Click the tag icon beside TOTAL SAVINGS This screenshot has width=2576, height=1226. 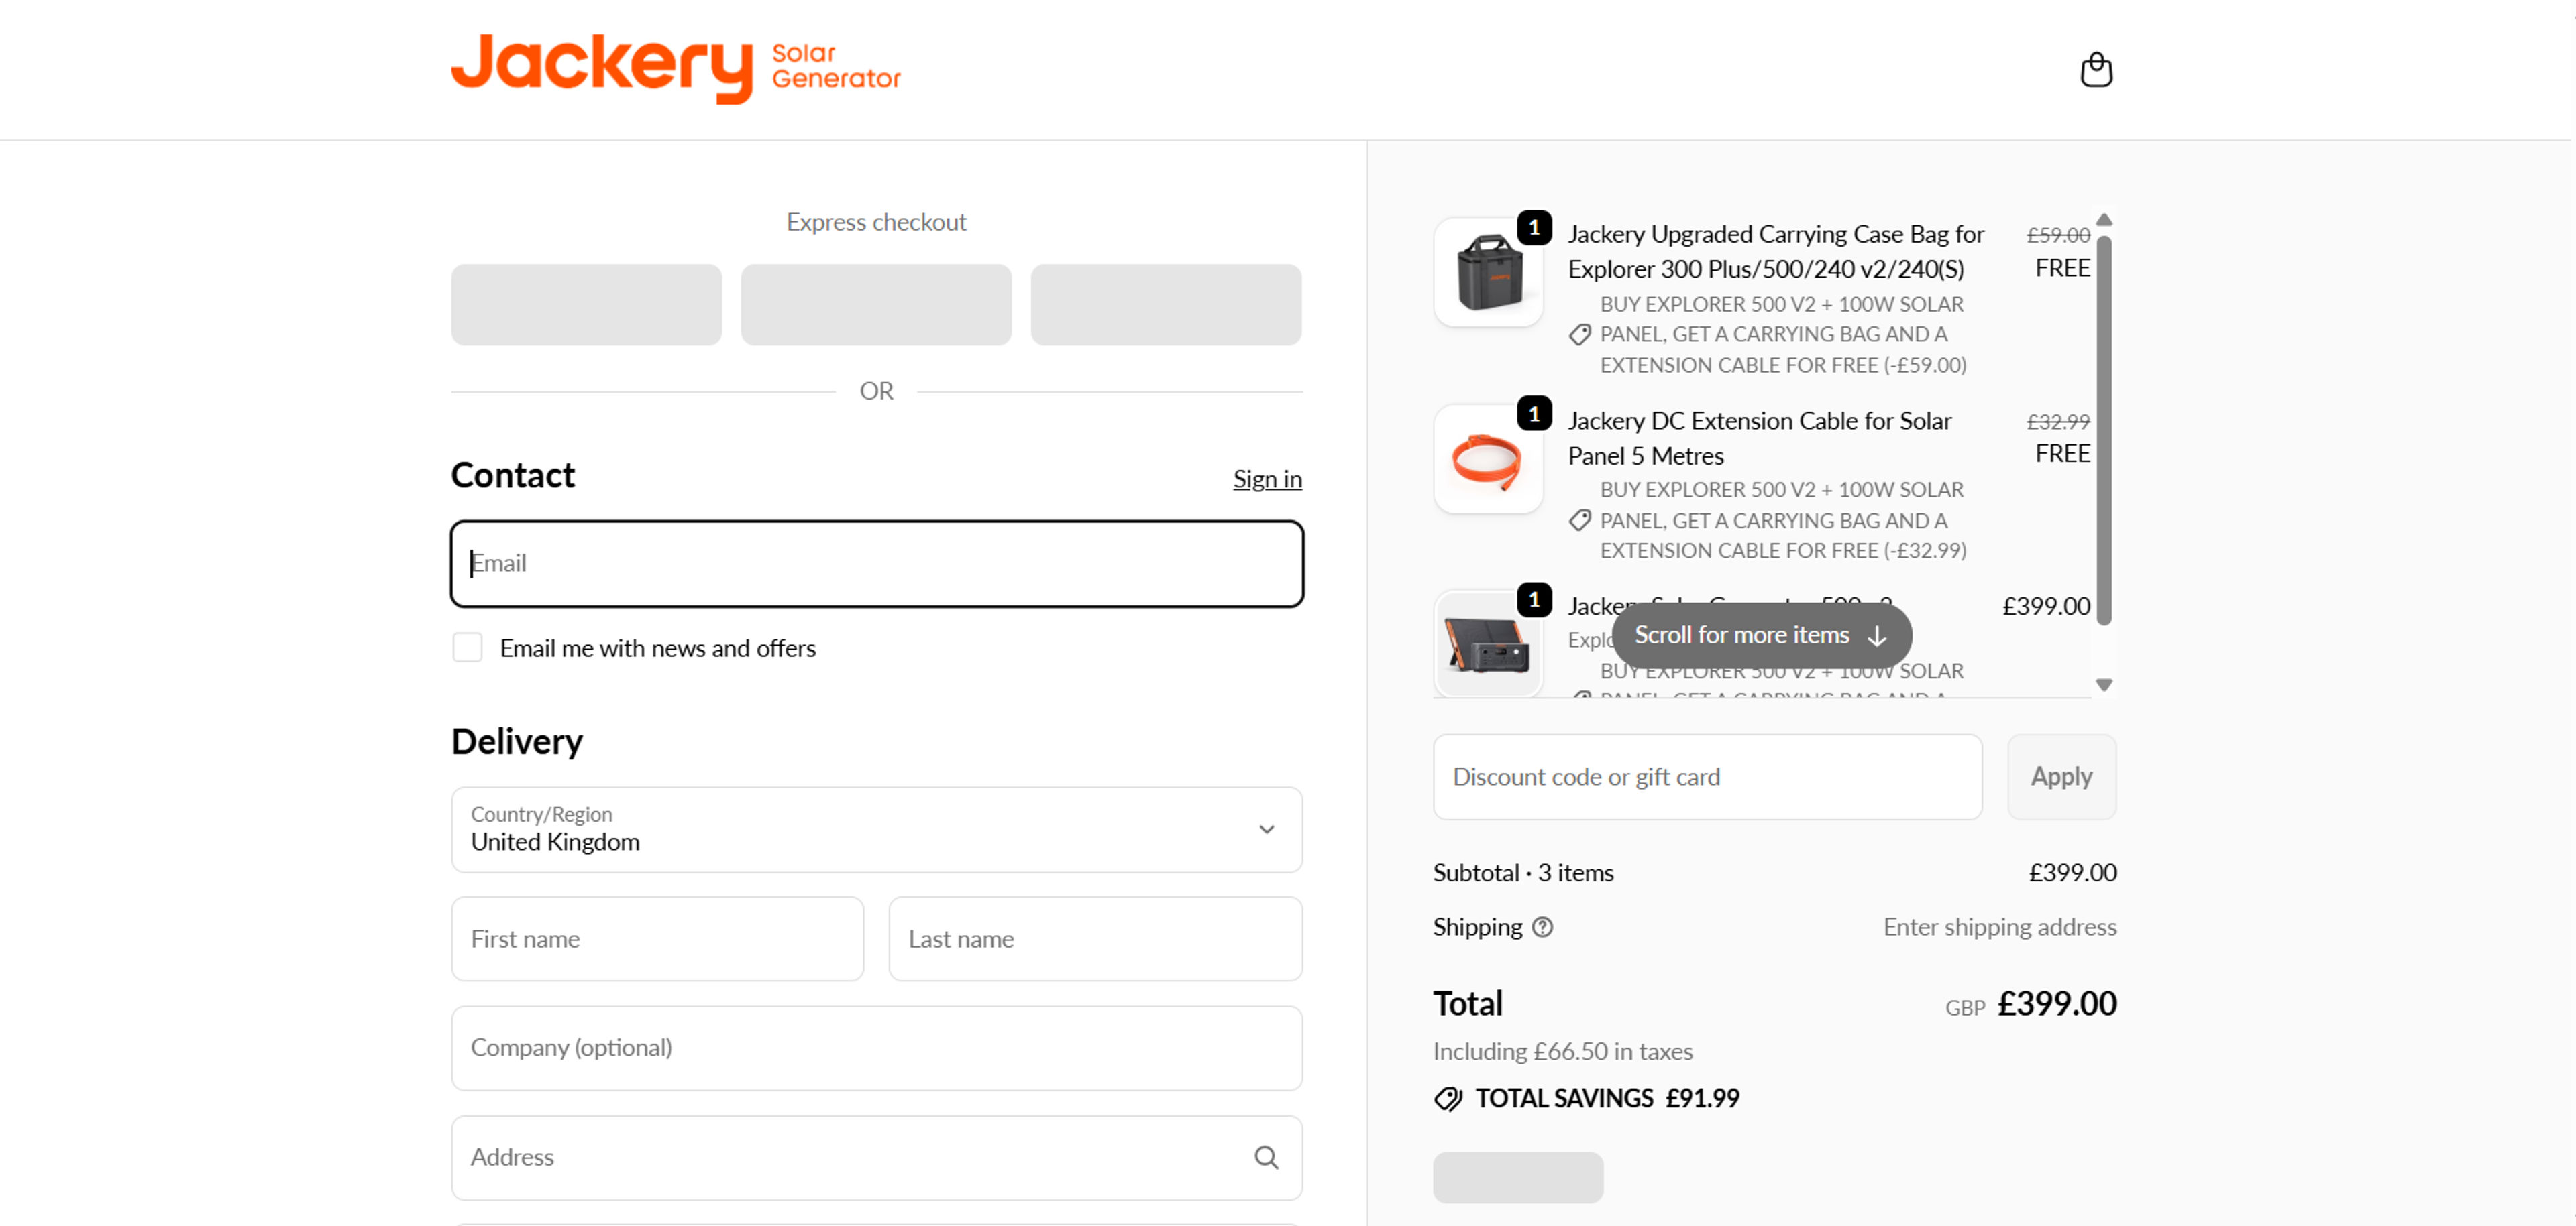[1447, 1098]
